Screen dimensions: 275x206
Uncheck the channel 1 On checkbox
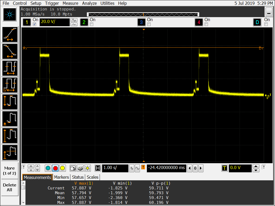35,24
